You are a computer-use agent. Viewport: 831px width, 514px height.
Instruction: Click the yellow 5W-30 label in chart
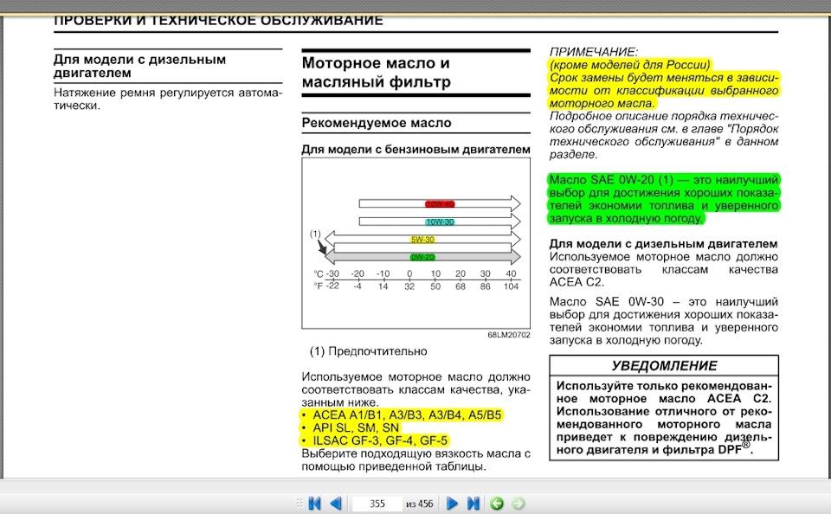[422, 240]
